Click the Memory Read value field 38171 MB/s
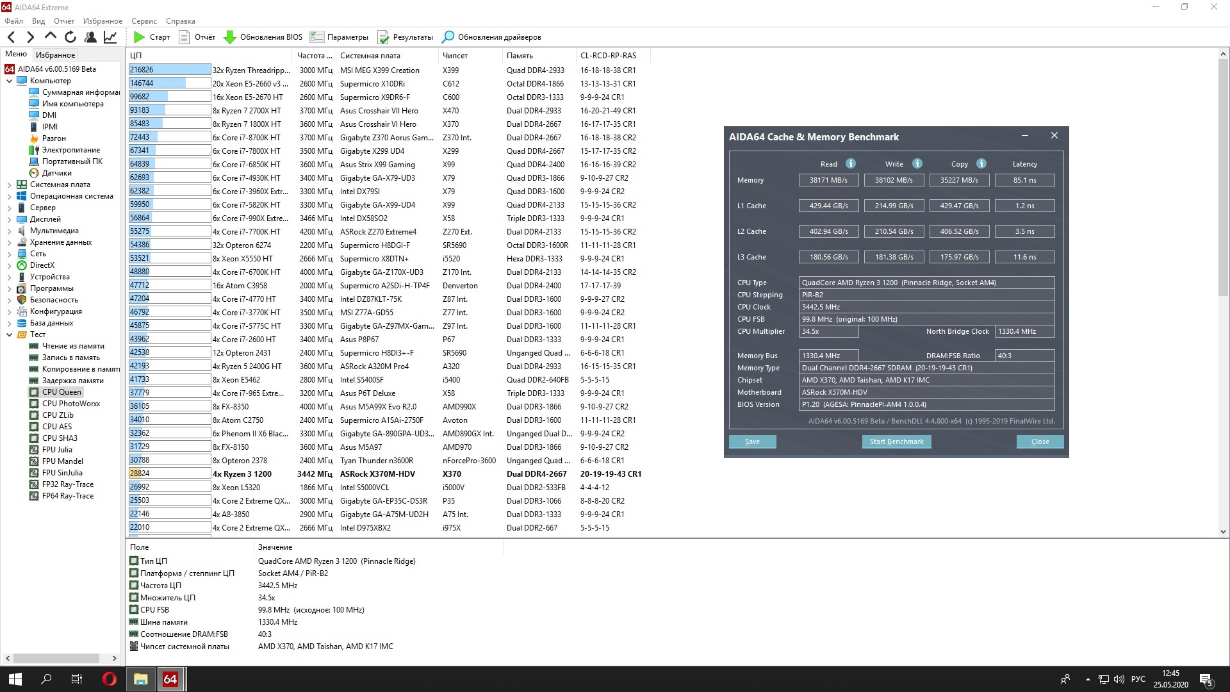The height and width of the screenshot is (692, 1230). (828, 180)
